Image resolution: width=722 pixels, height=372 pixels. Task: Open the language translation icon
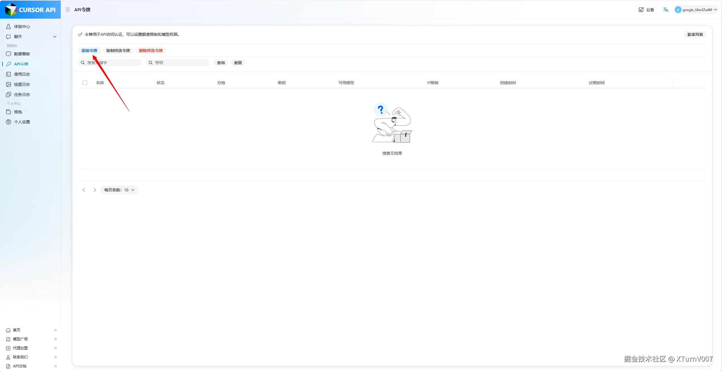click(x=665, y=10)
